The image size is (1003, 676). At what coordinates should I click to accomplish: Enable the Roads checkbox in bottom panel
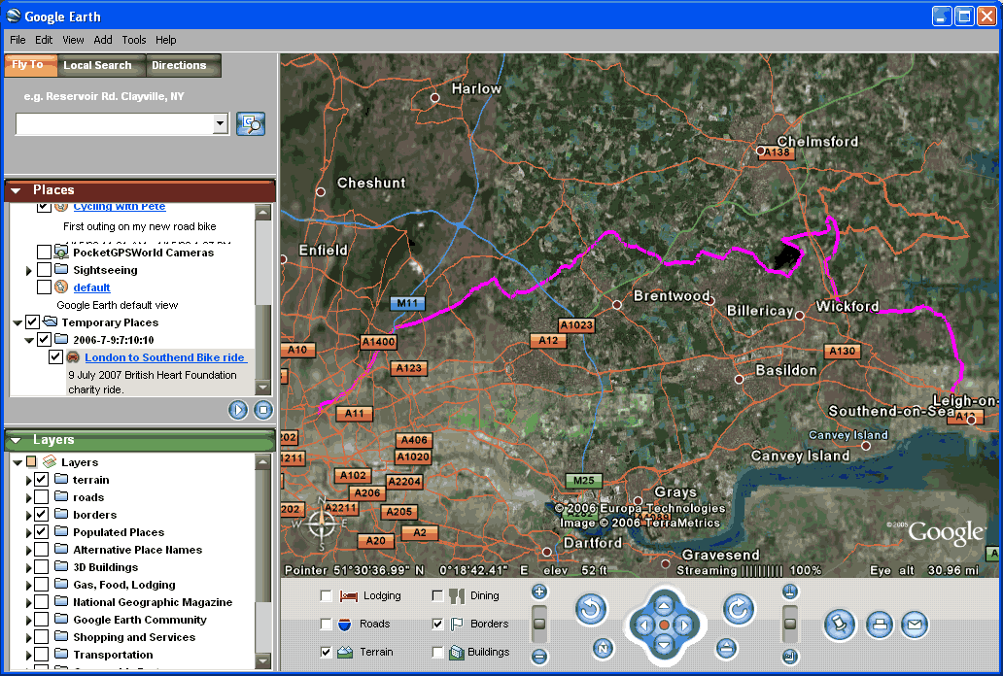pyautogui.click(x=326, y=624)
